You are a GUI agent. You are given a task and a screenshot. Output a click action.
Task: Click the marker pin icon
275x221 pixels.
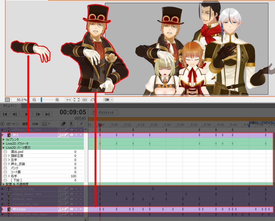(72, 124)
